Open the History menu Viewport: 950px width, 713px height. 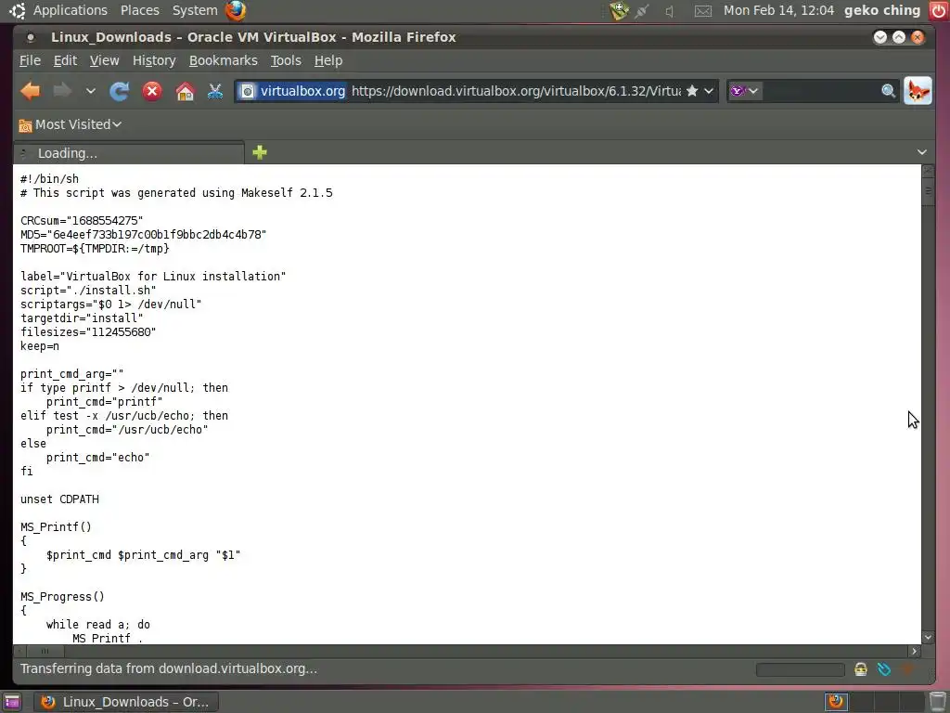click(x=154, y=60)
